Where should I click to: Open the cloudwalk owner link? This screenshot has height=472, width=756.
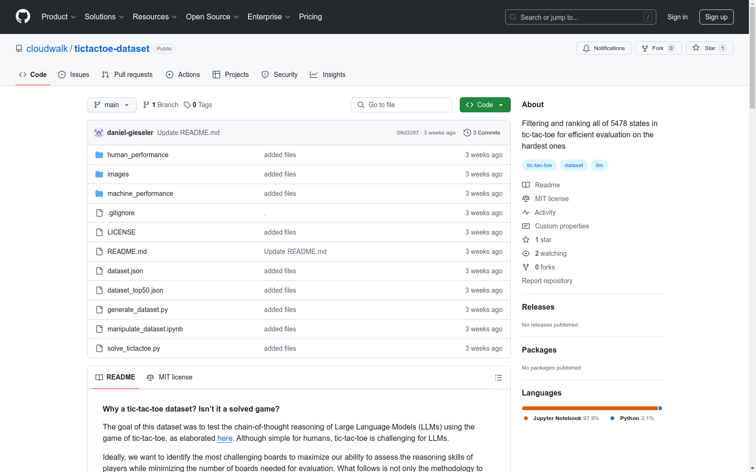(47, 49)
